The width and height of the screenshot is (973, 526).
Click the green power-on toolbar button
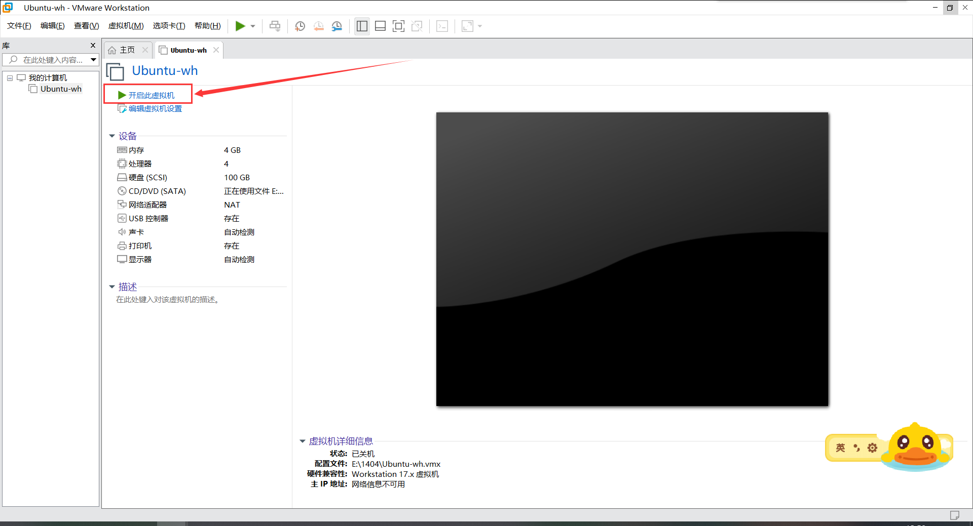[240, 26]
